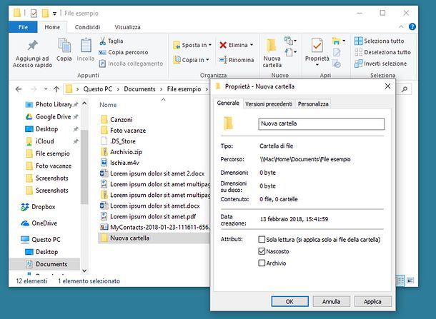The width and height of the screenshot is (436, 319).
Task: Click Deseleziona tutto
Action: [382, 52]
